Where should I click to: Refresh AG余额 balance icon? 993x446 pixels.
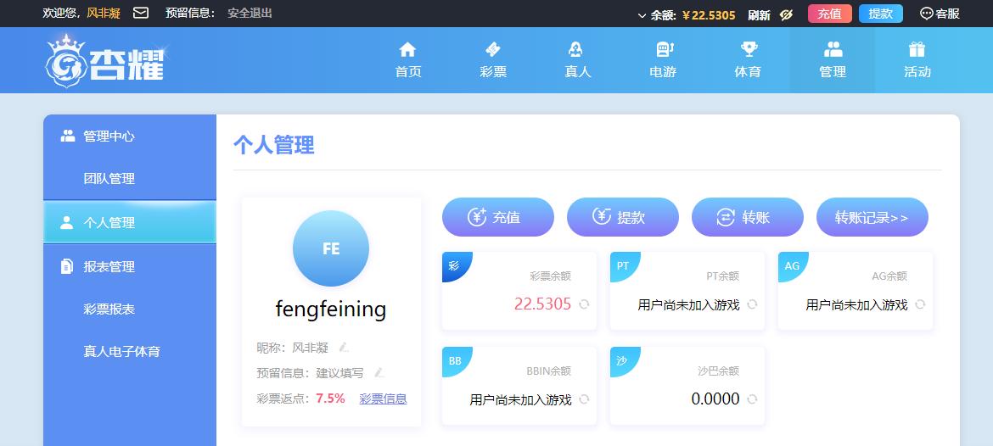point(919,304)
